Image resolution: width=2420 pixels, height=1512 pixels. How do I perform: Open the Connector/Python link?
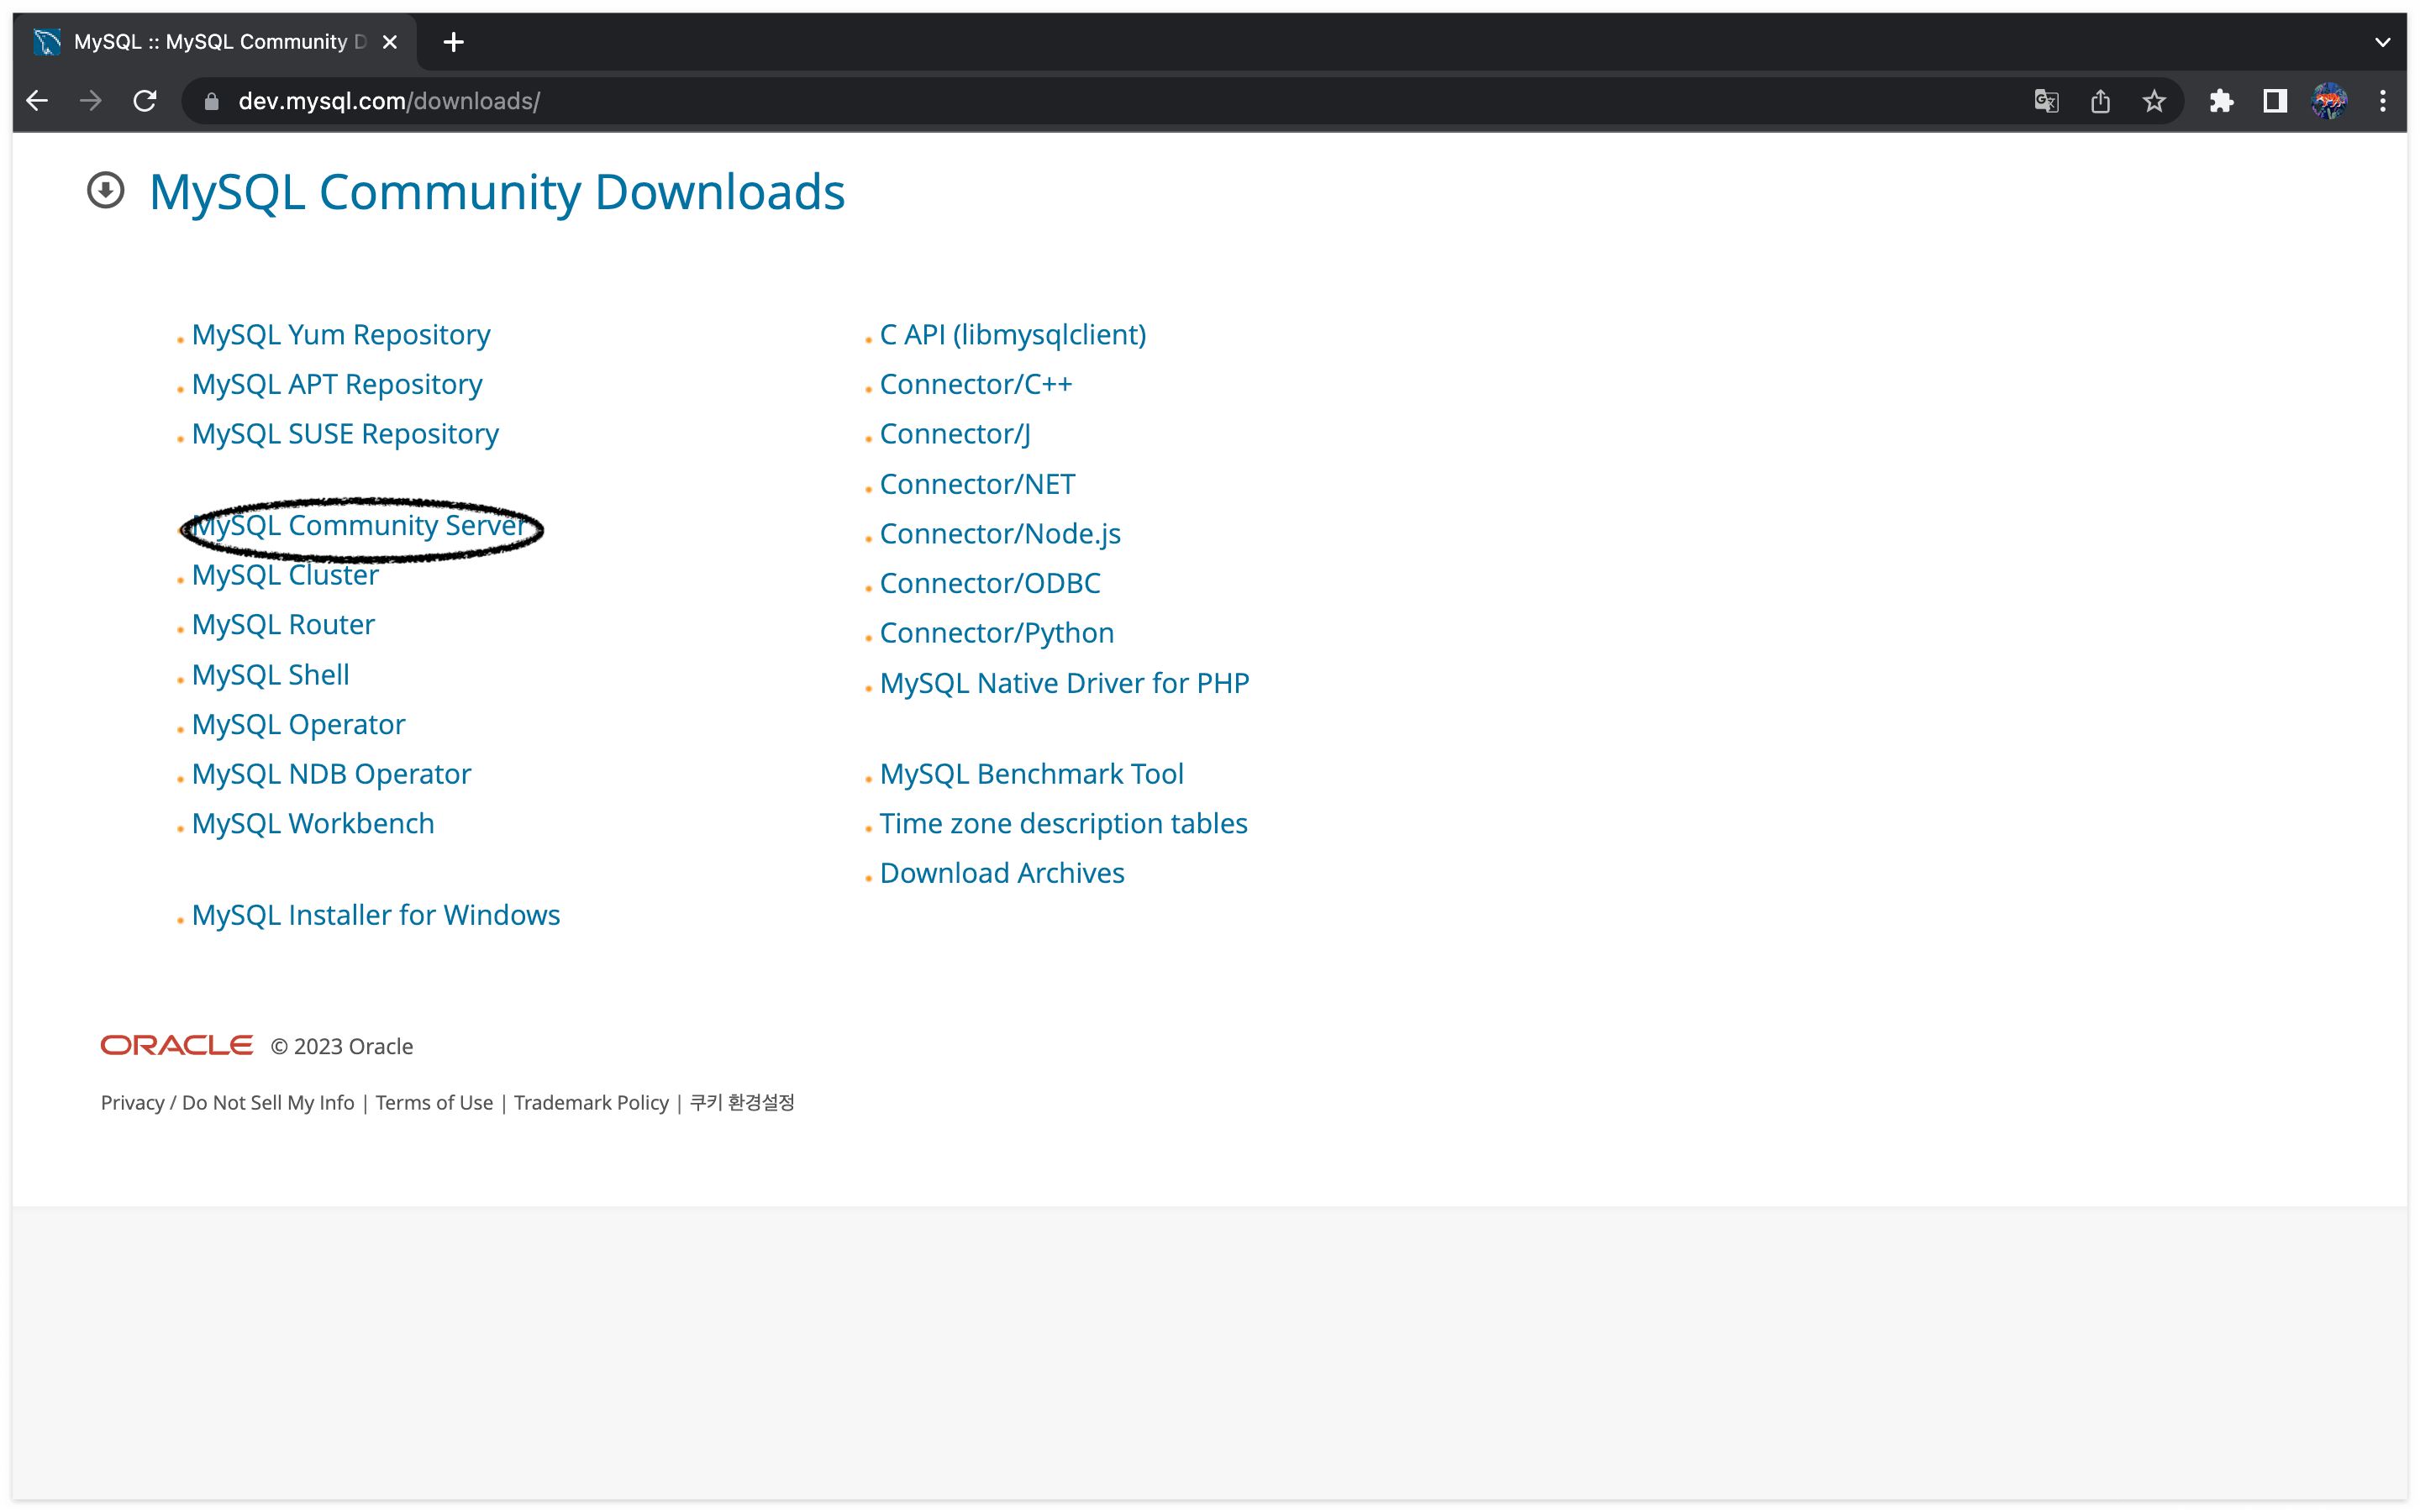(x=997, y=633)
